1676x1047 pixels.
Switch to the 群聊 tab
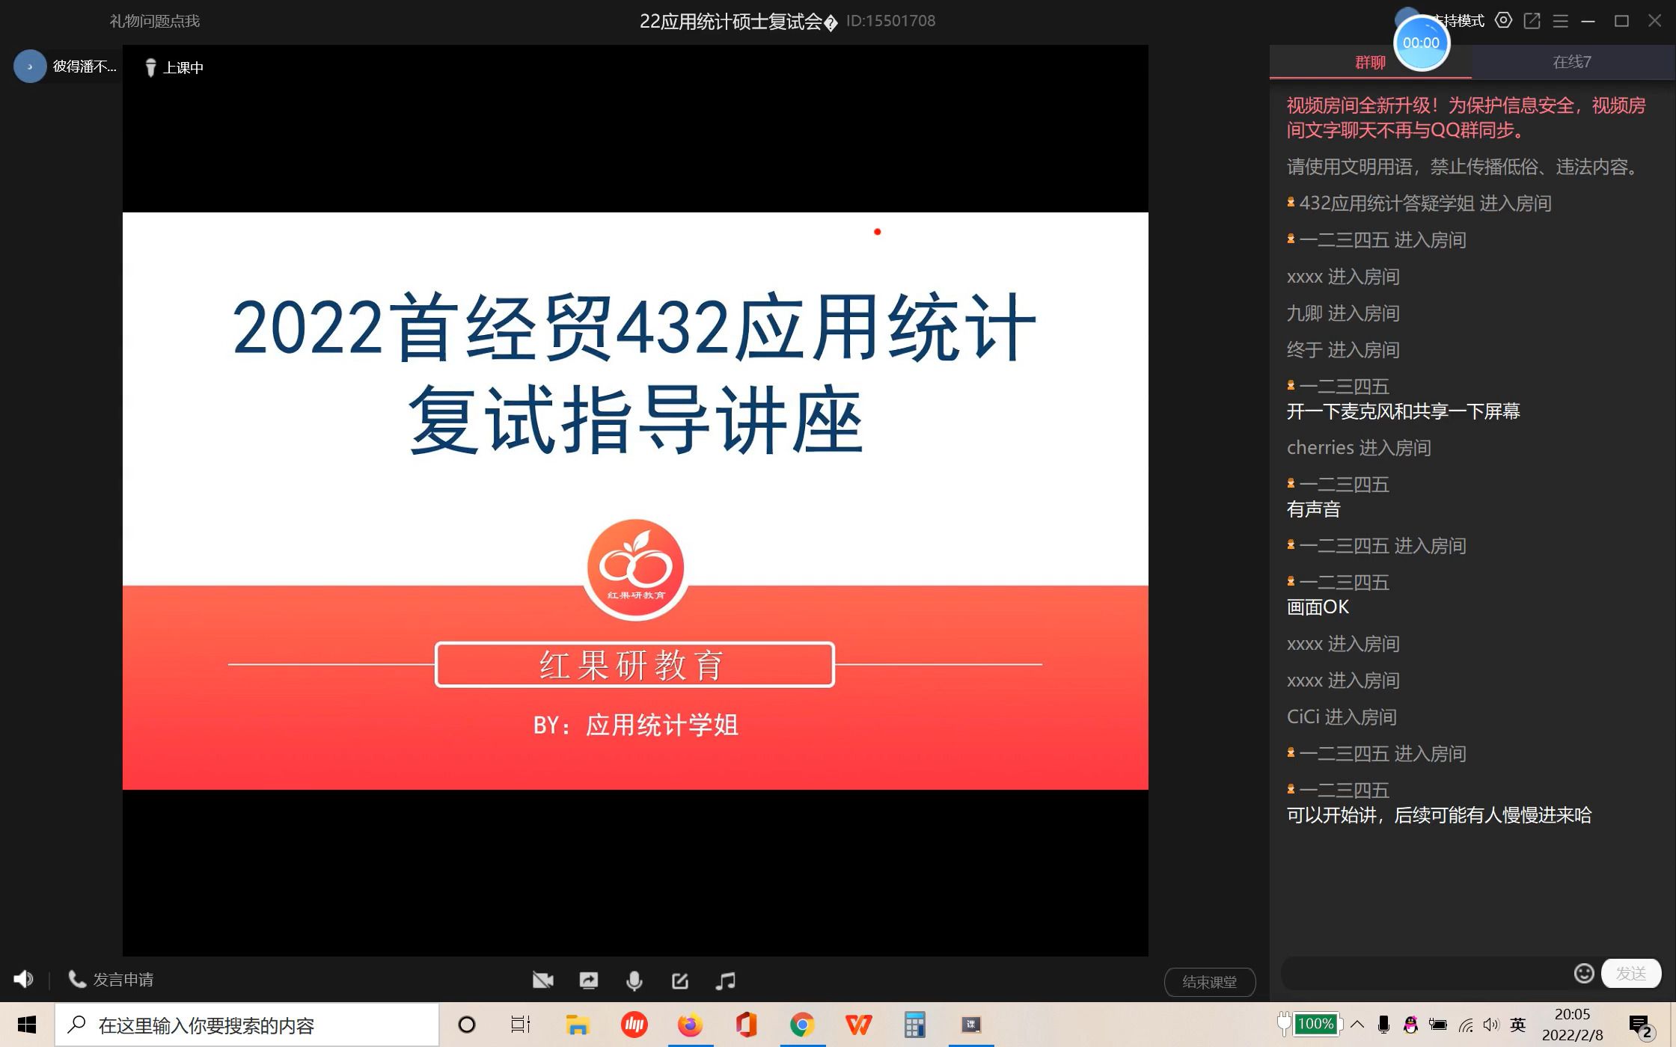click(x=1370, y=62)
